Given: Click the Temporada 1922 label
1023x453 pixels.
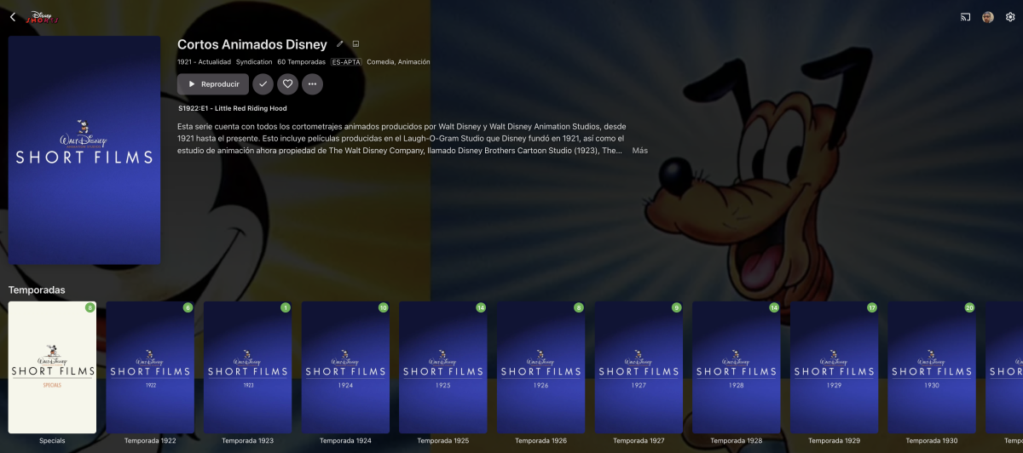Looking at the screenshot, I should [x=150, y=441].
